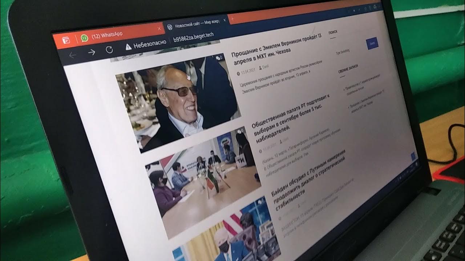Close the WhatsApp tab

(159, 28)
